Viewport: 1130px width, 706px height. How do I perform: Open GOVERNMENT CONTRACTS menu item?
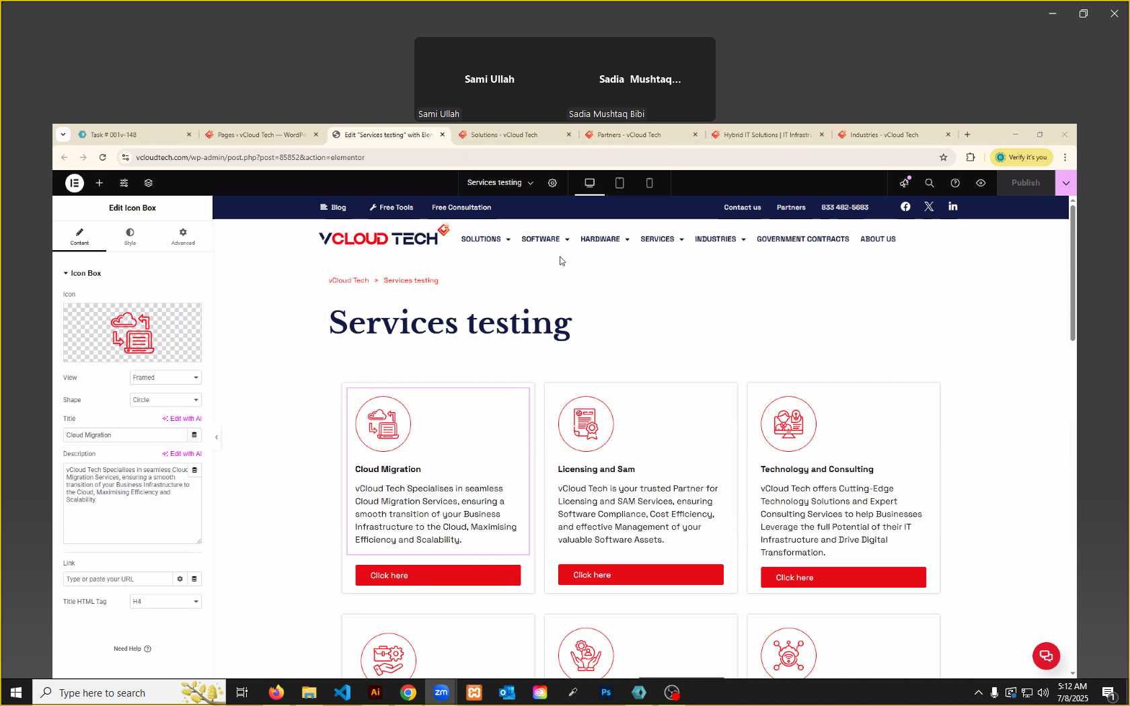click(803, 239)
